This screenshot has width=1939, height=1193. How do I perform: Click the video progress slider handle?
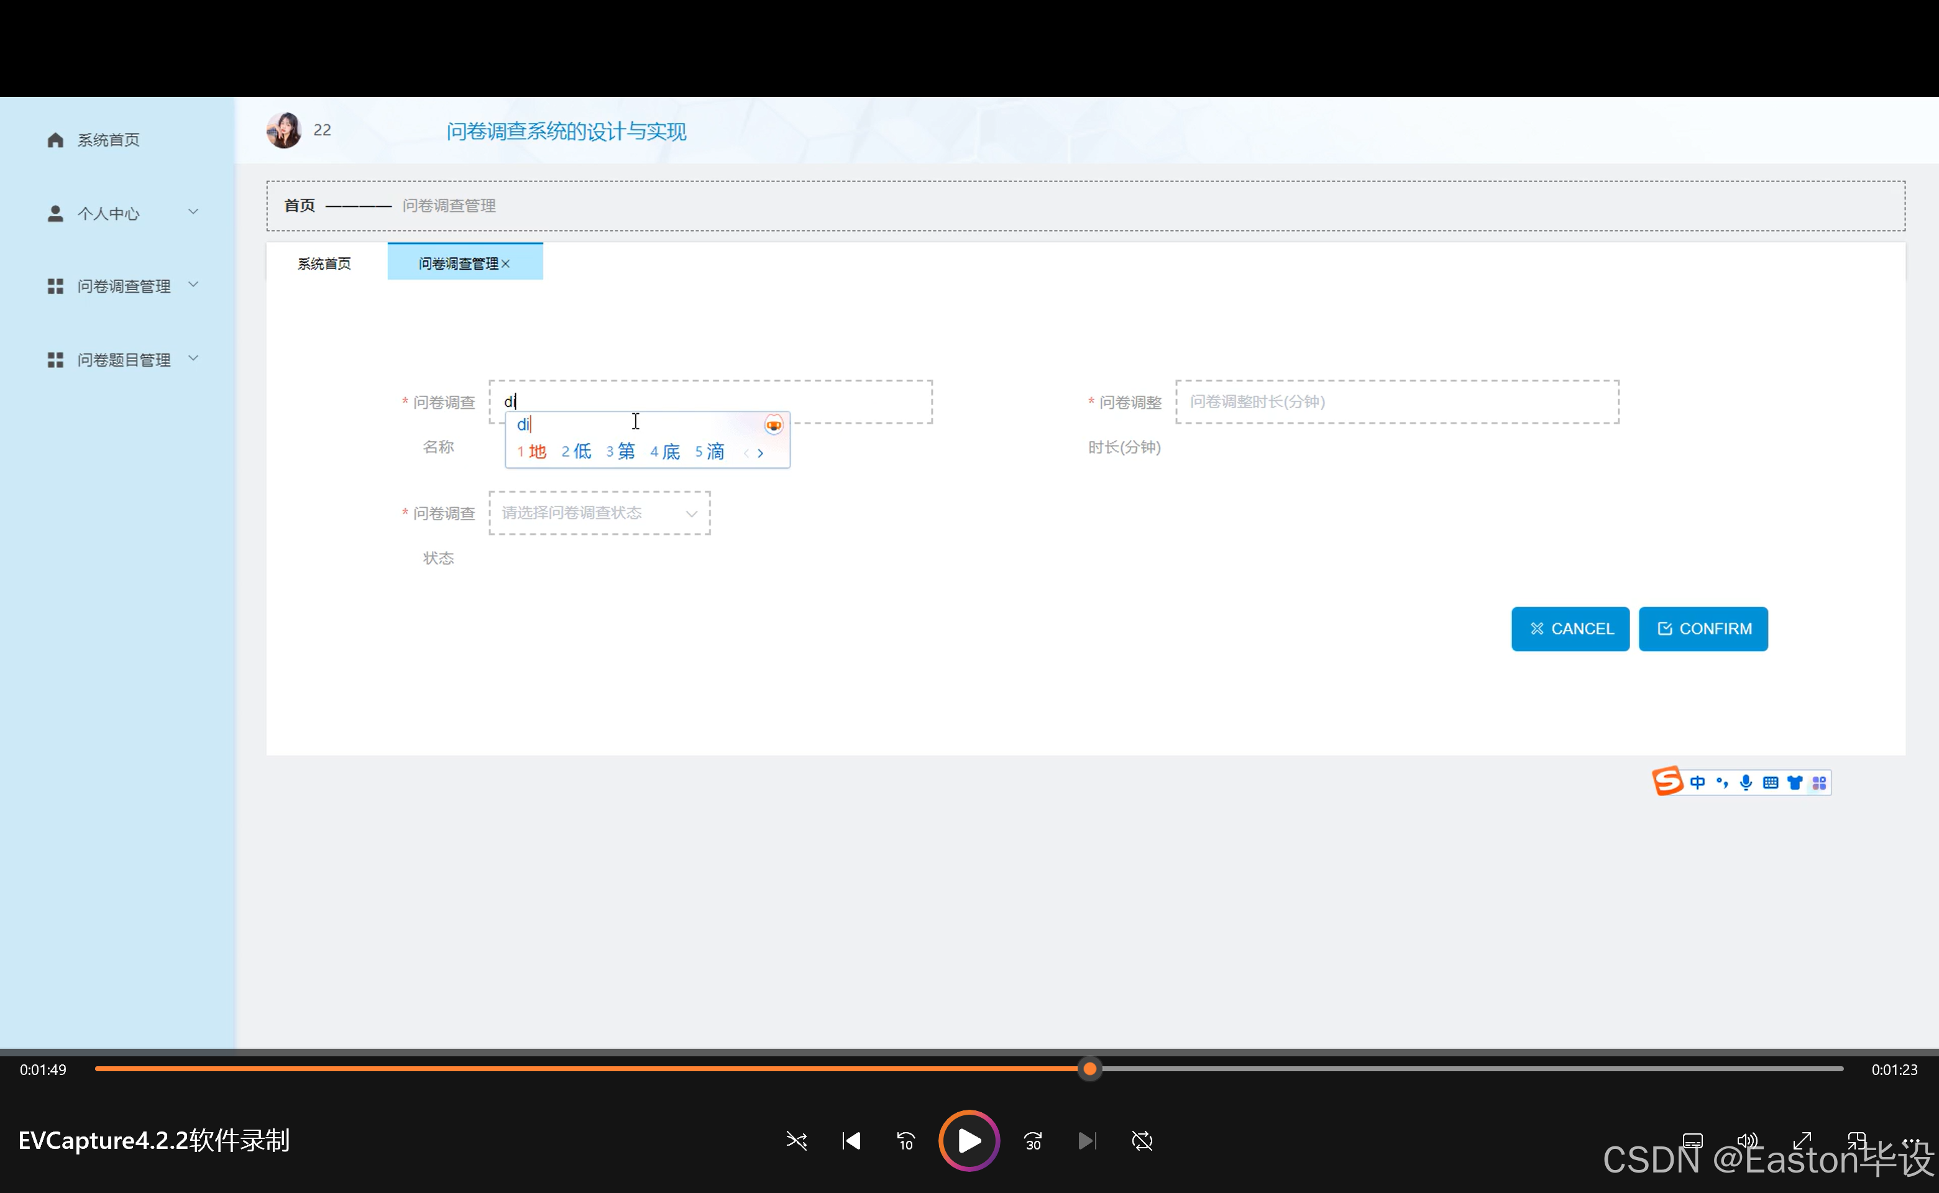(1090, 1069)
